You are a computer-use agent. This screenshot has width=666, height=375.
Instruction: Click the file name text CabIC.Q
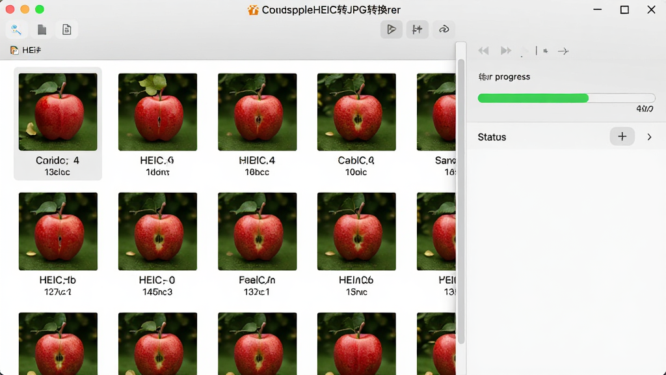pyautogui.click(x=356, y=160)
